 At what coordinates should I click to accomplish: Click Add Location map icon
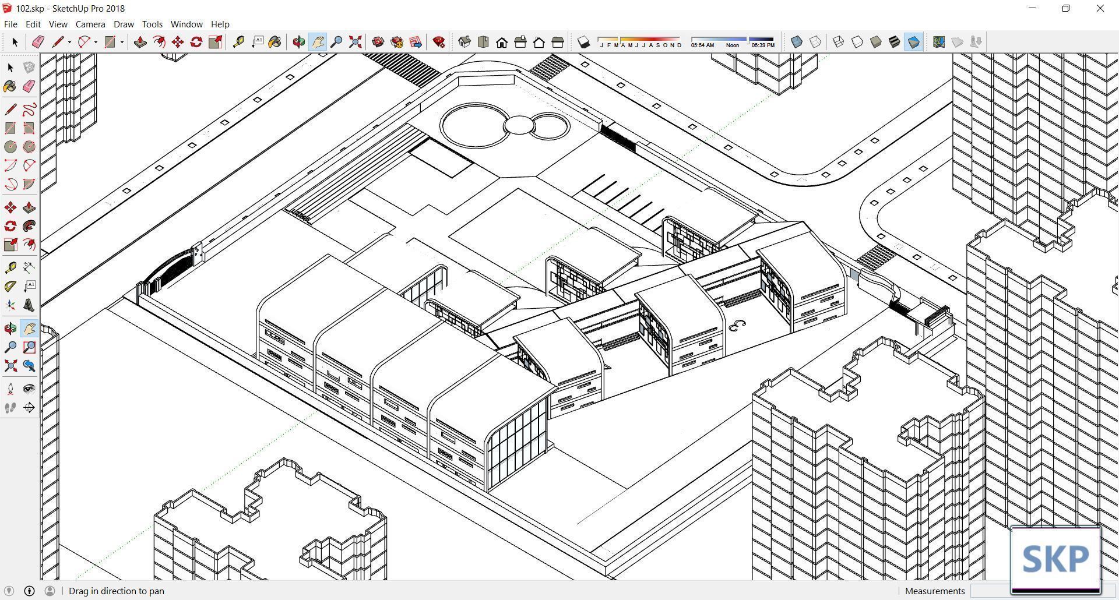point(939,42)
